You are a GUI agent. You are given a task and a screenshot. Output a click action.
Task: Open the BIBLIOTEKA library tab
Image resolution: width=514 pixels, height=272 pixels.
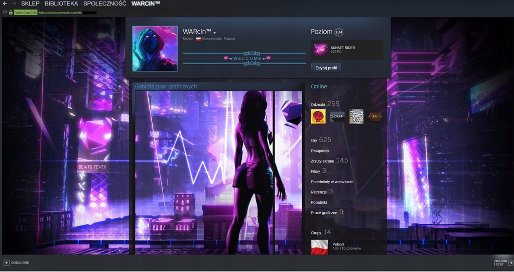click(x=61, y=4)
